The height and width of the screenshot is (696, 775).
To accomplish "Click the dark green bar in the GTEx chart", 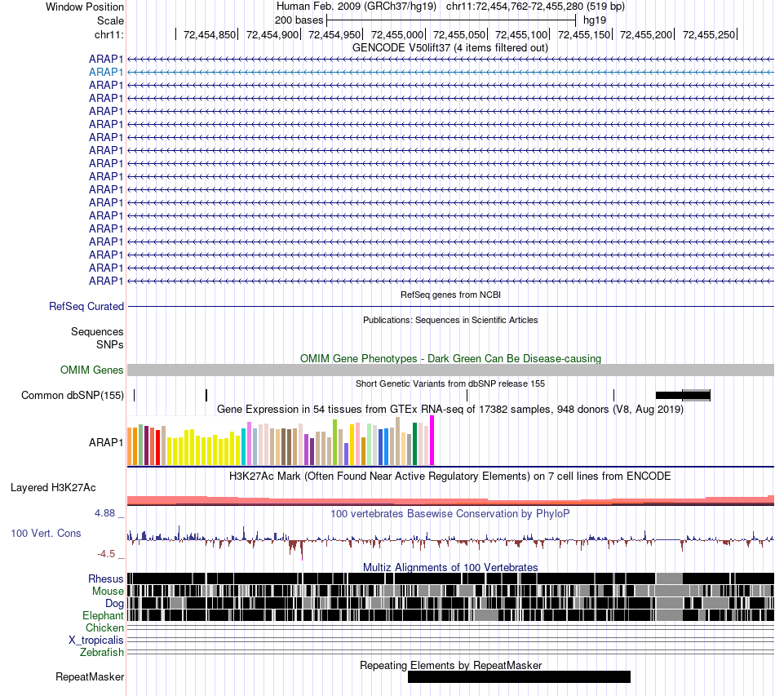I will point(414,444).
